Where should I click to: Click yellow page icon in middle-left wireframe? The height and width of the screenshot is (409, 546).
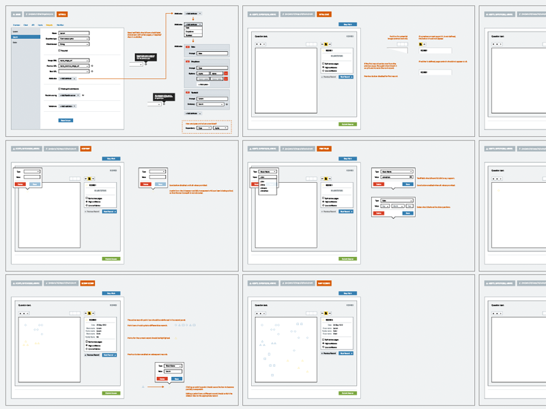pos(89,179)
